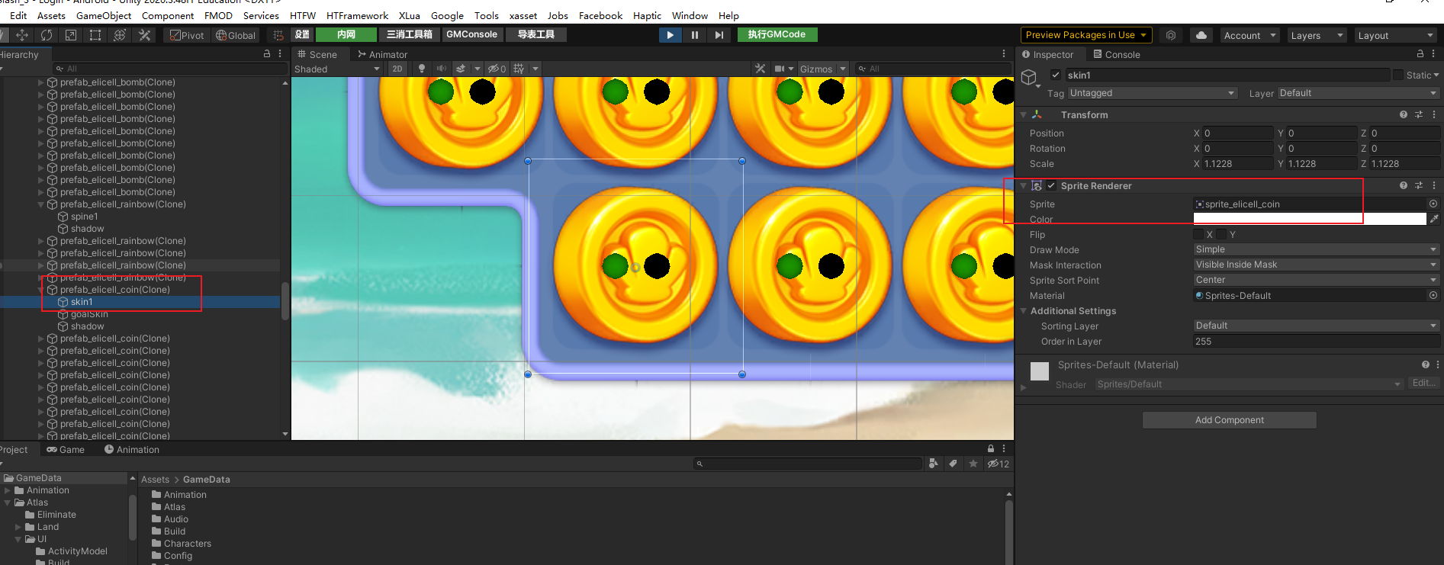Open the scene camera settings icon

[780, 69]
